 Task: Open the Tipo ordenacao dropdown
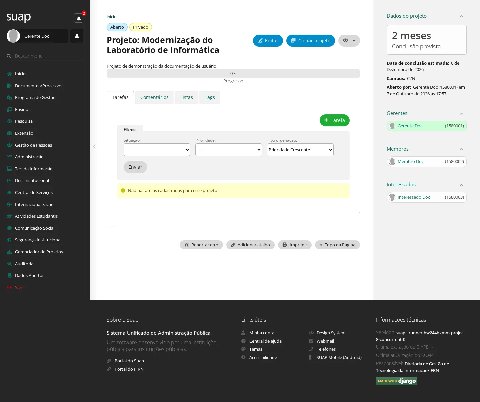click(300, 150)
